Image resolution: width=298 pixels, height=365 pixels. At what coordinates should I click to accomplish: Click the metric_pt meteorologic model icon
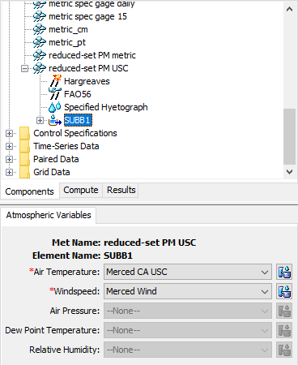(x=40, y=42)
